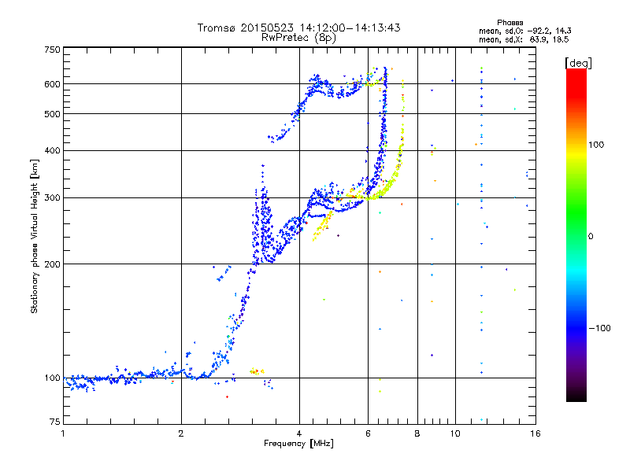
Task: Click the [deg] unit label above the color bar
Action: coord(578,63)
